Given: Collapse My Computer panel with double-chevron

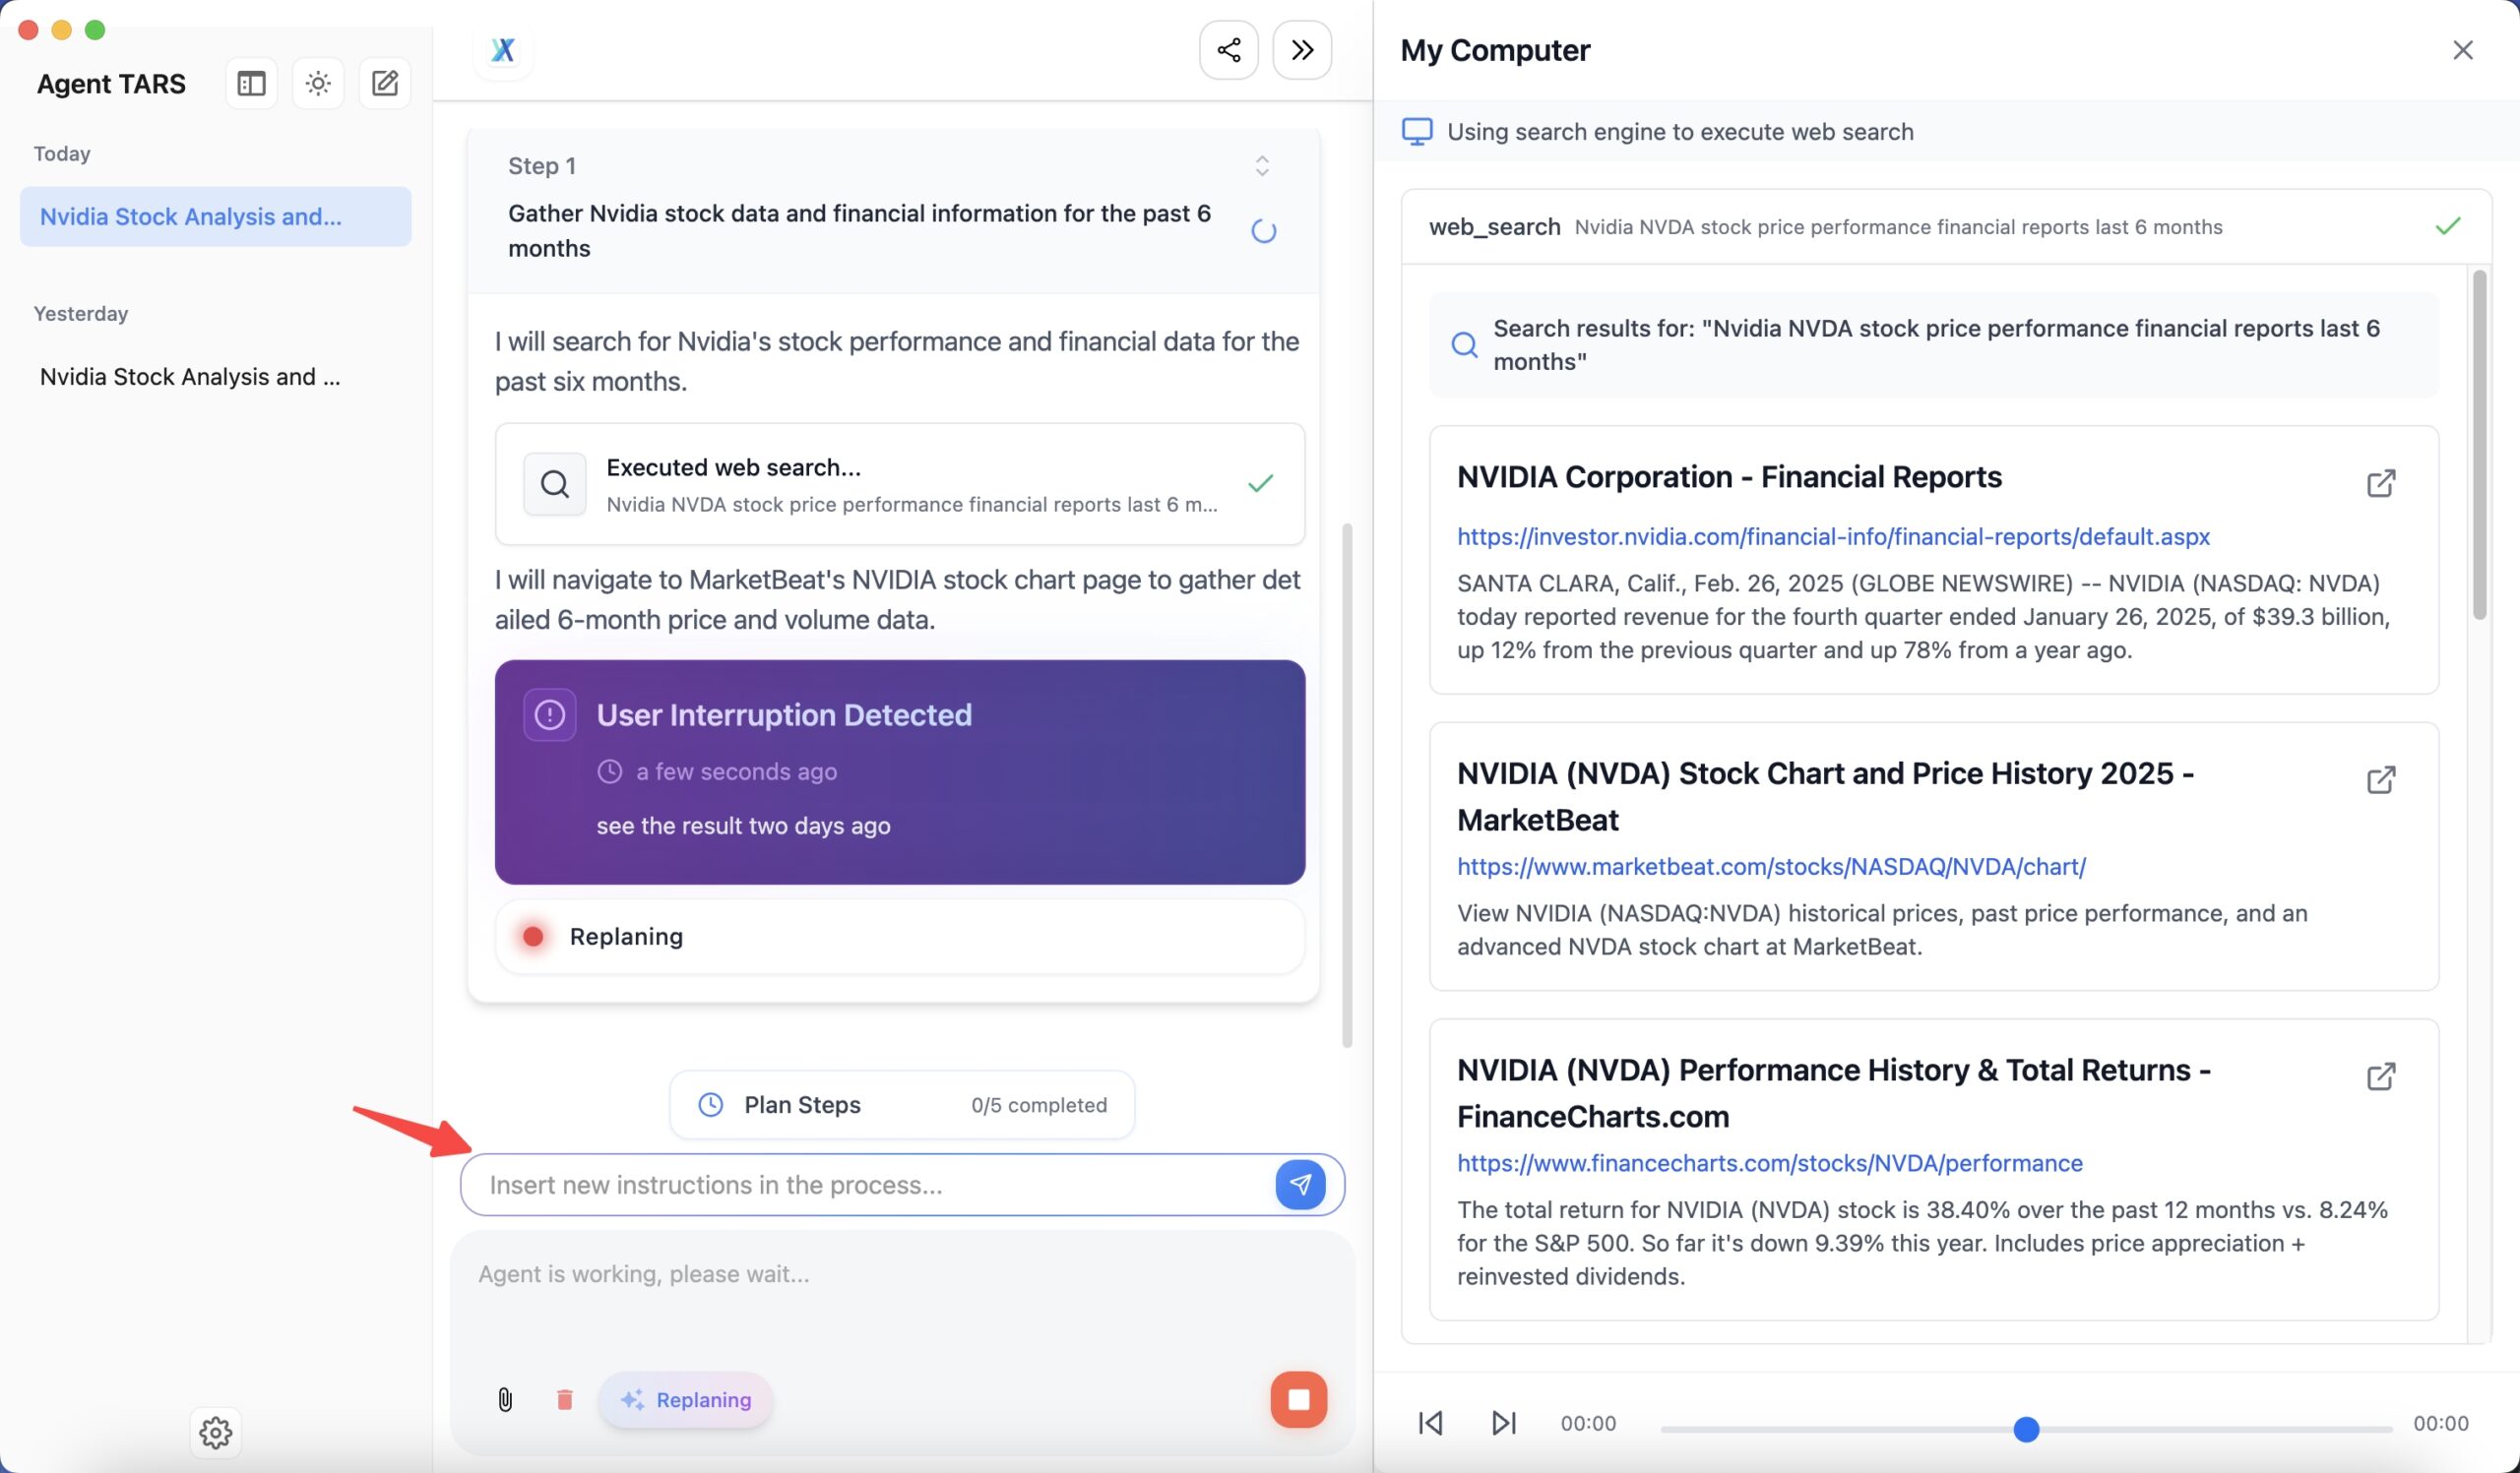Looking at the screenshot, I should coord(1301,50).
